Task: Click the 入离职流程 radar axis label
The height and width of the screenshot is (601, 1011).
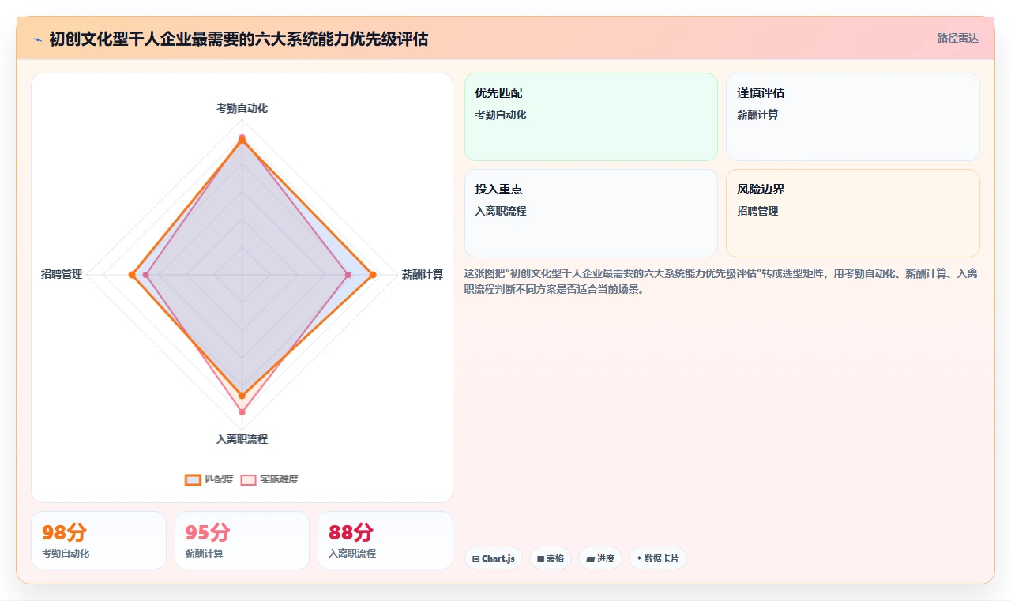Action: pos(242,439)
